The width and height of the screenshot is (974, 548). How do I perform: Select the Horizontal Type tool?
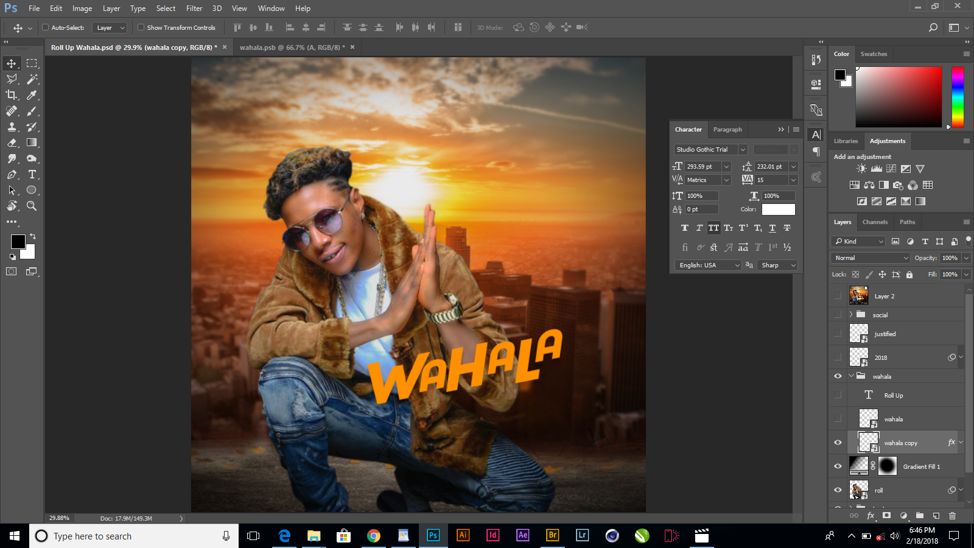pyautogui.click(x=32, y=174)
